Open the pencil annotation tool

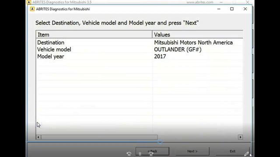[246, 154]
